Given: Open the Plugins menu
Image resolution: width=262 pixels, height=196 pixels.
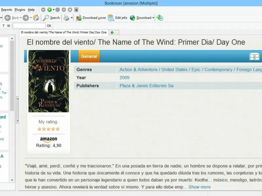Looking at the screenshot, I should point(20,10).
